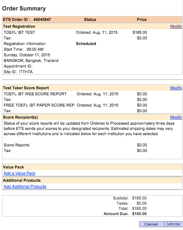Click the Scheduled status text

coord(86,44)
